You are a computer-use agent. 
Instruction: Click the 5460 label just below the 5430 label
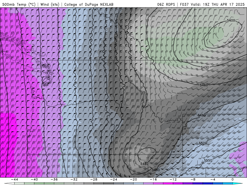point(204,85)
